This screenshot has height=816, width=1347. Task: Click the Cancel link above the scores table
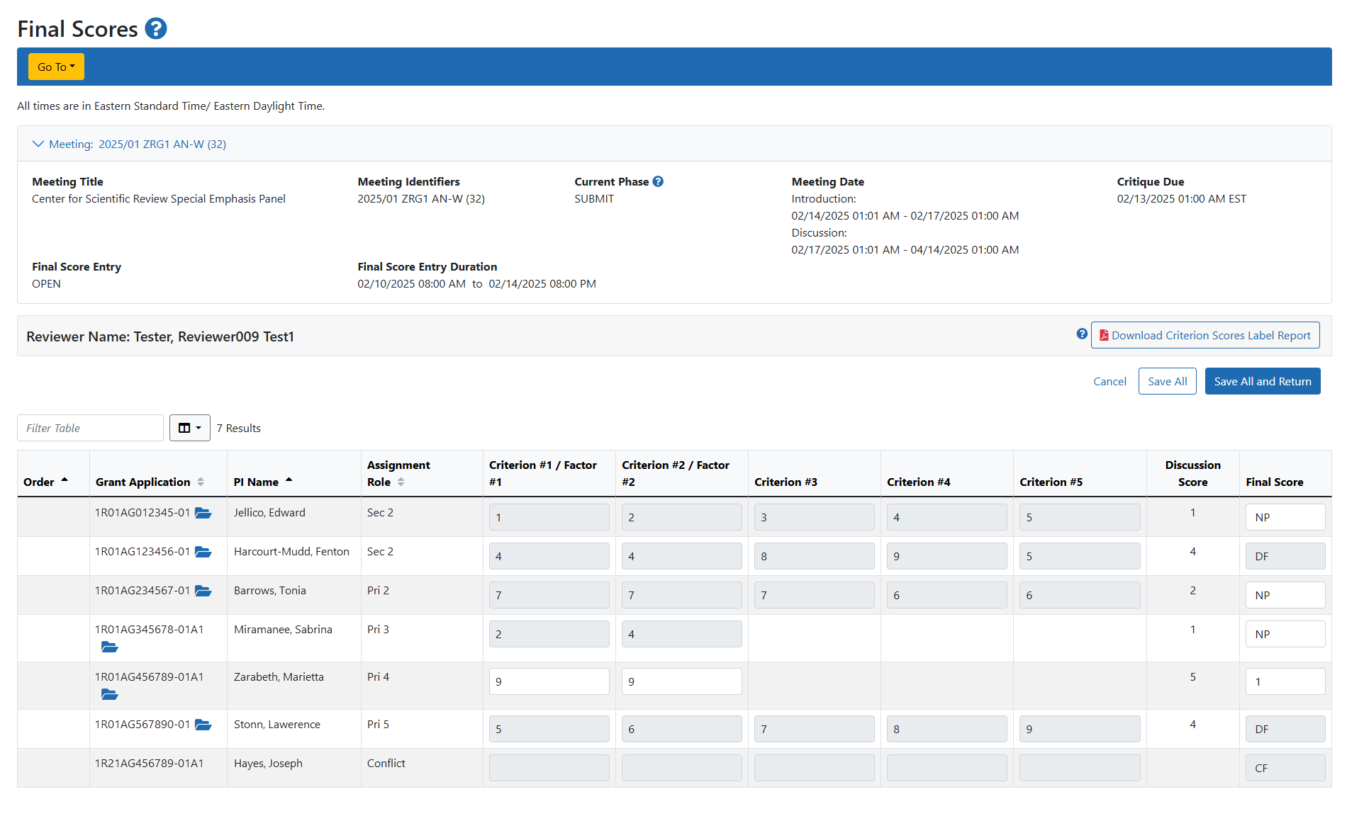1110,381
